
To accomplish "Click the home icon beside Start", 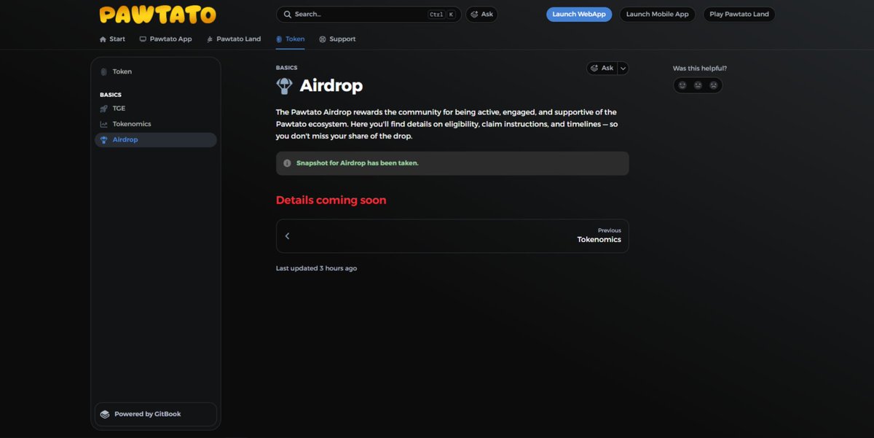I will point(103,39).
